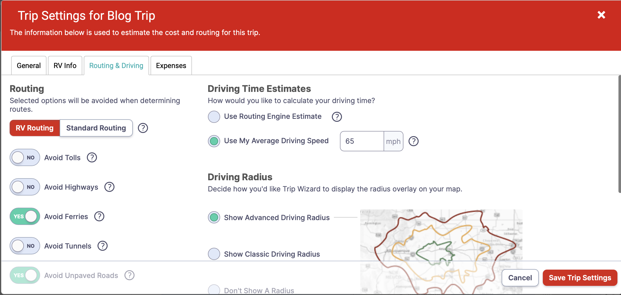The image size is (621, 295).
Task: Open Avoid Tunnels help tooltip icon
Action: point(103,246)
